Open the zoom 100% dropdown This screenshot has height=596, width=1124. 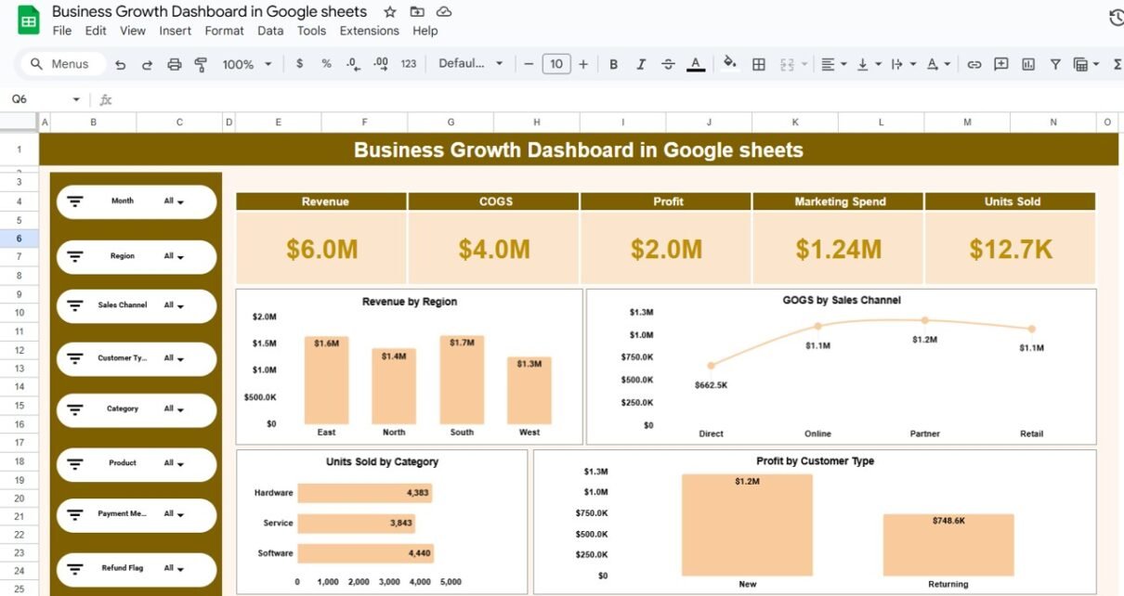(x=247, y=64)
